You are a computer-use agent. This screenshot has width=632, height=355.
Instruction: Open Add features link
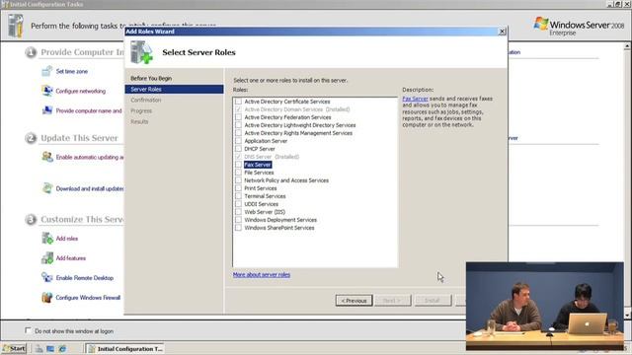point(70,258)
